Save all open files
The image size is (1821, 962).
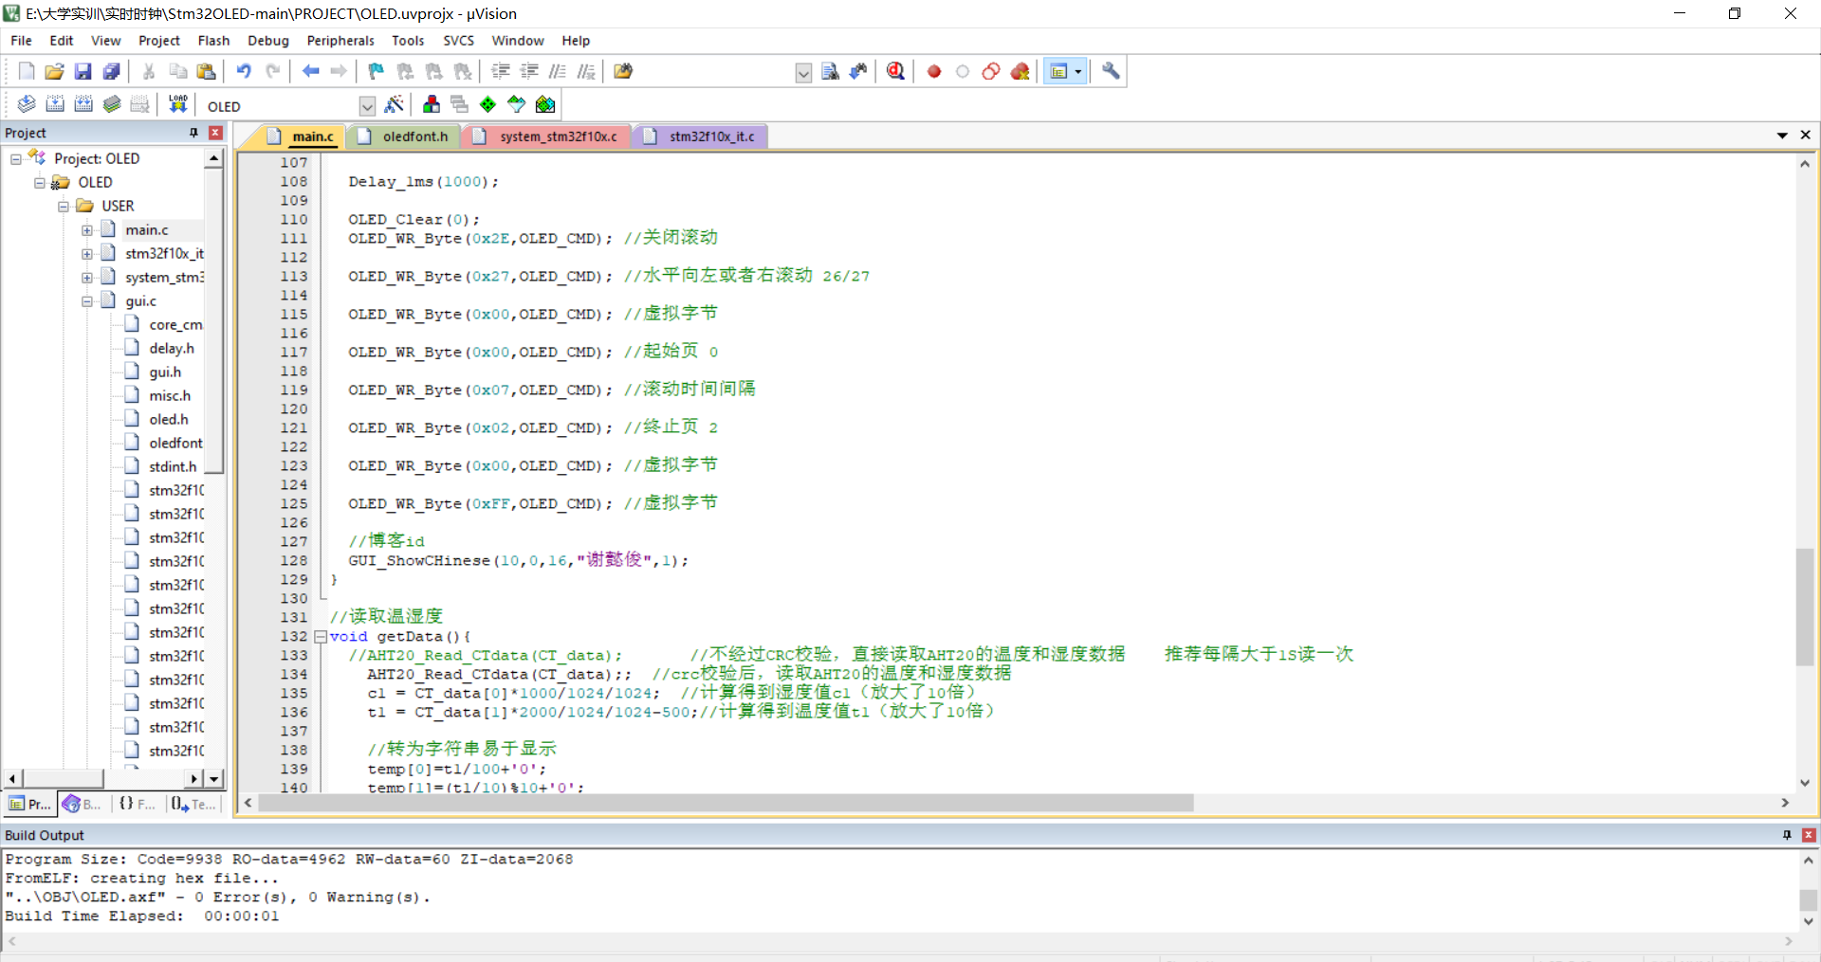click(x=111, y=71)
